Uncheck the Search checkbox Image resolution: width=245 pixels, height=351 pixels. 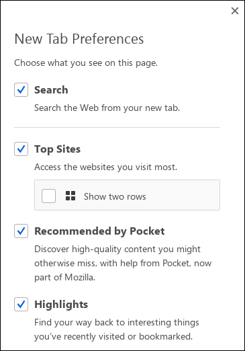[21, 89]
